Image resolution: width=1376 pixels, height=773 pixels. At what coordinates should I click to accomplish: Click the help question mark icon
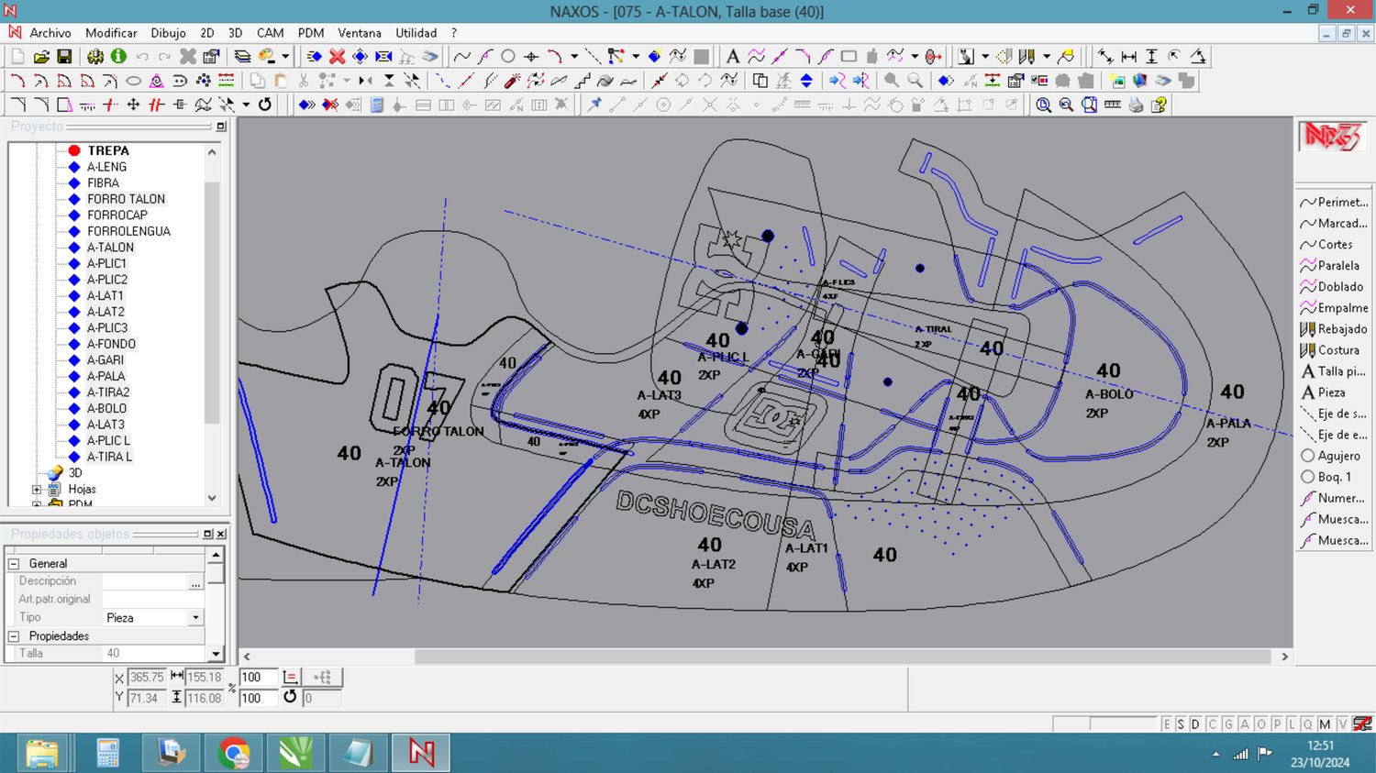pyautogui.click(x=1159, y=105)
